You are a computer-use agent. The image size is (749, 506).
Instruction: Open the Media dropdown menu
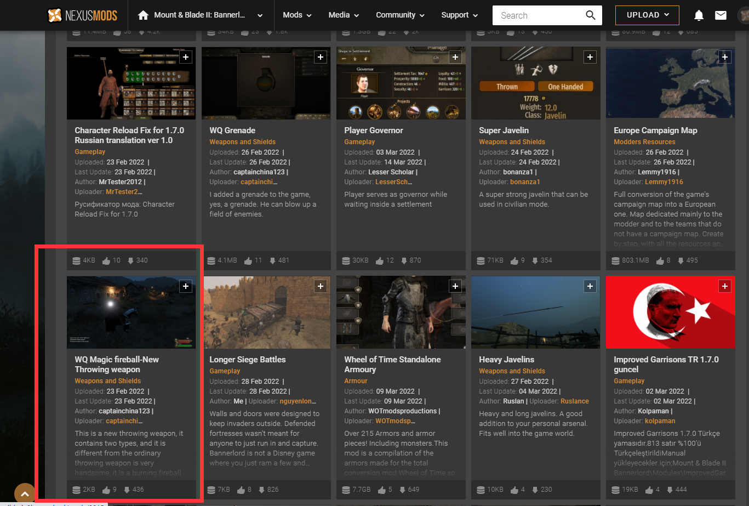pos(344,15)
